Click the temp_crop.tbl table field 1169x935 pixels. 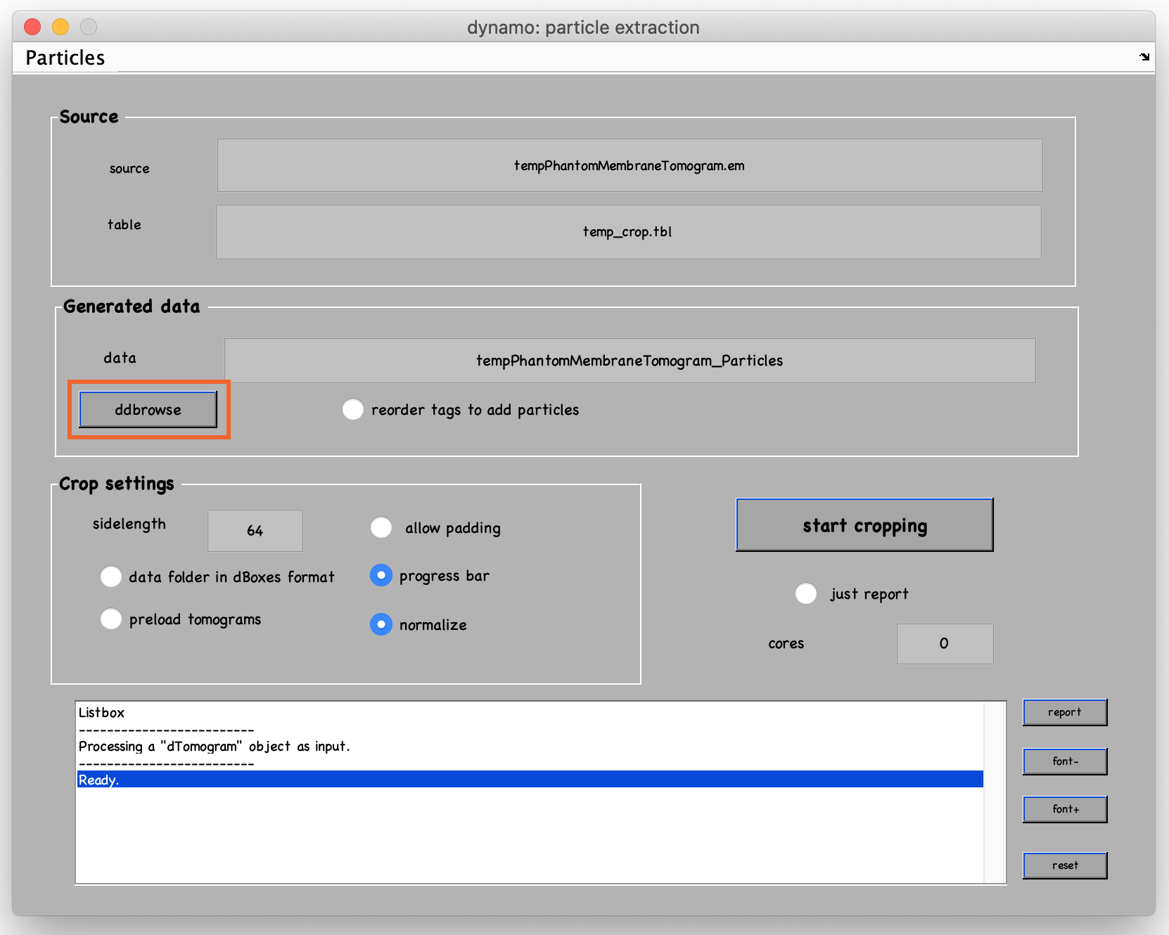coord(628,232)
